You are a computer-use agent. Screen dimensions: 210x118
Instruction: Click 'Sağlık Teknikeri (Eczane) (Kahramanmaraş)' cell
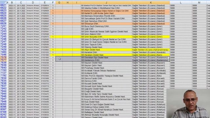[151, 49]
